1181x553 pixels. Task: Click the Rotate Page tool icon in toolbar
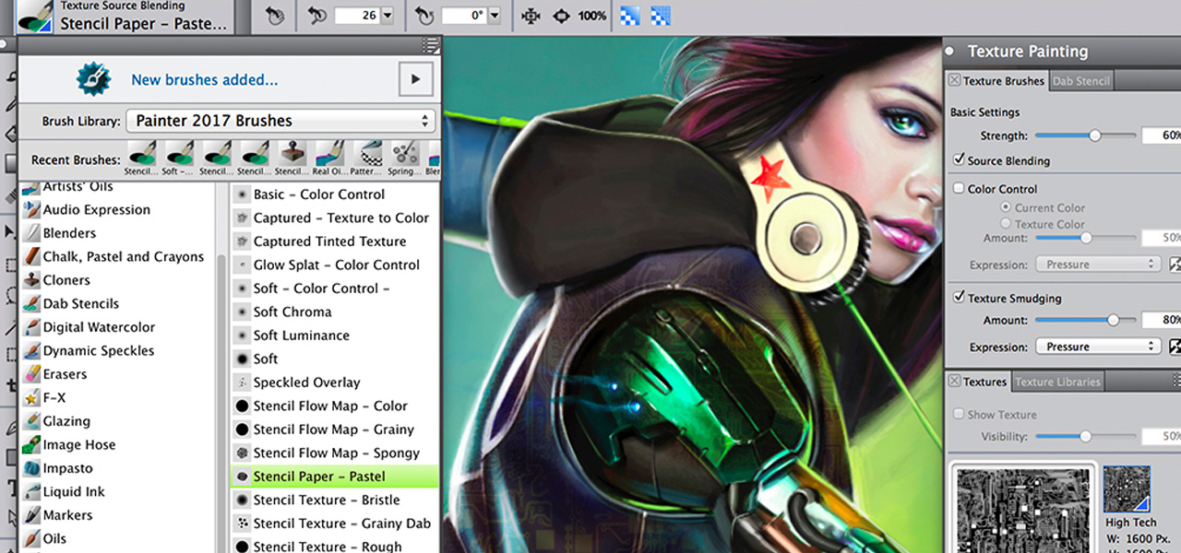(x=424, y=15)
